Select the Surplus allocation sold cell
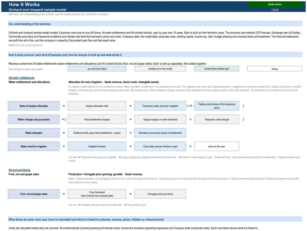Screen dimensions: 307x231 [97, 106]
